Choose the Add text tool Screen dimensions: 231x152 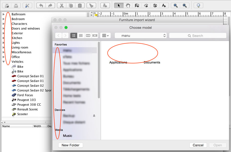[164, 5]
